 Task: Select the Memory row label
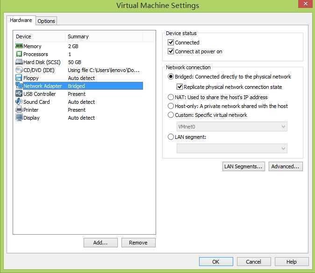tap(32, 46)
